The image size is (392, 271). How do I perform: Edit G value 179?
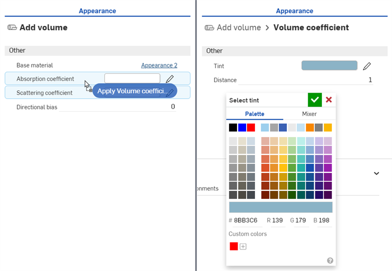(300, 220)
